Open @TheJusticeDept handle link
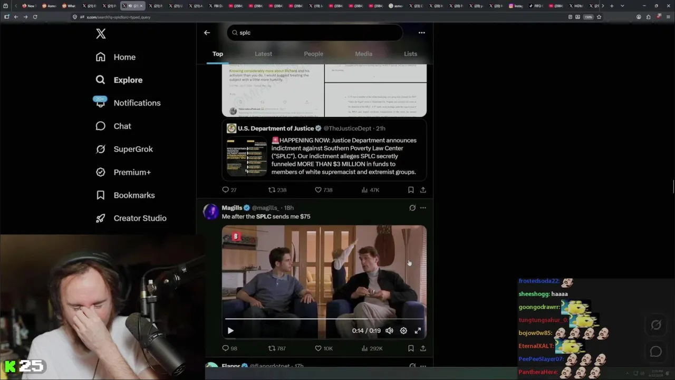Screen dimensions: 675x380 click(347, 128)
